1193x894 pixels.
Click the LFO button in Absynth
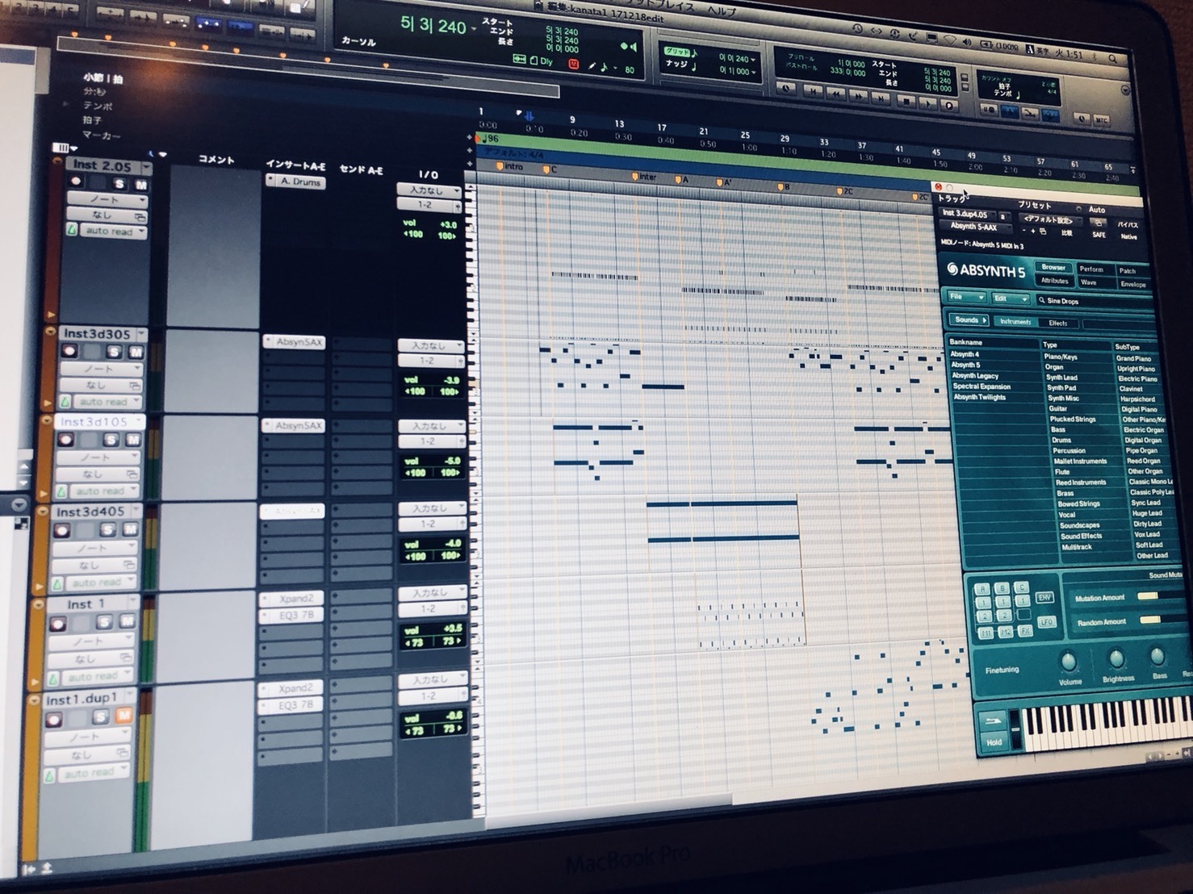pos(1047,622)
